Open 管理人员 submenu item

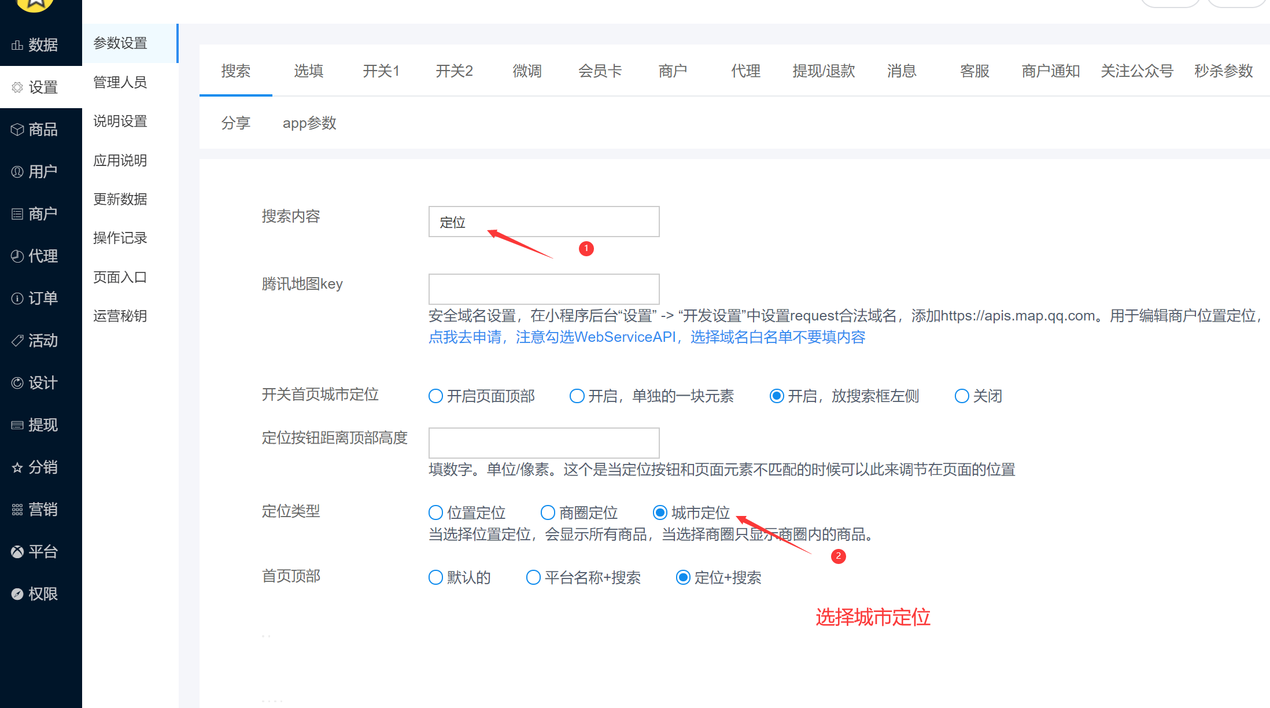click(x=130, y=82)
